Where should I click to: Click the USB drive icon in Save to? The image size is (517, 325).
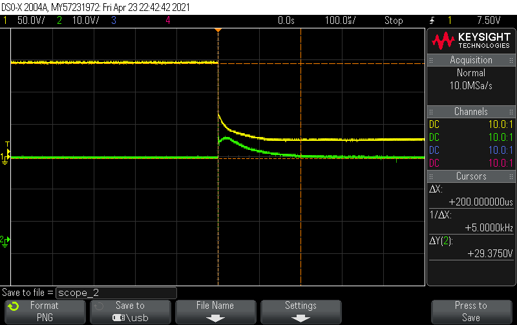click(x=119, y=317)
